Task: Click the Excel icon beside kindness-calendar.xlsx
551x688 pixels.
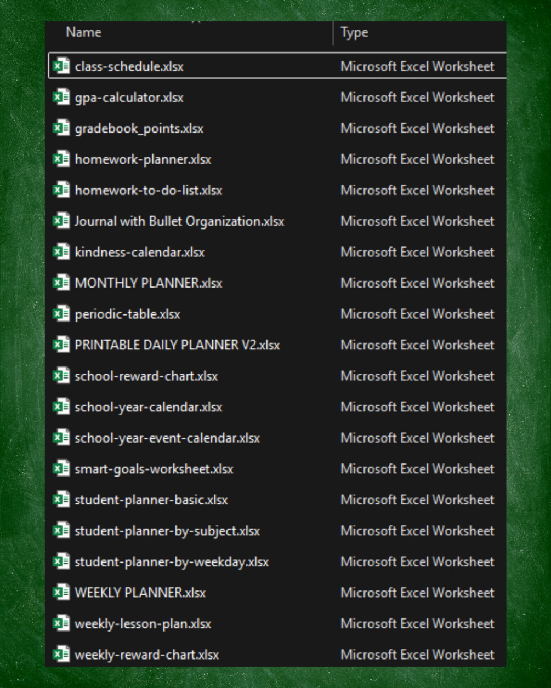Action: (61, 252)
